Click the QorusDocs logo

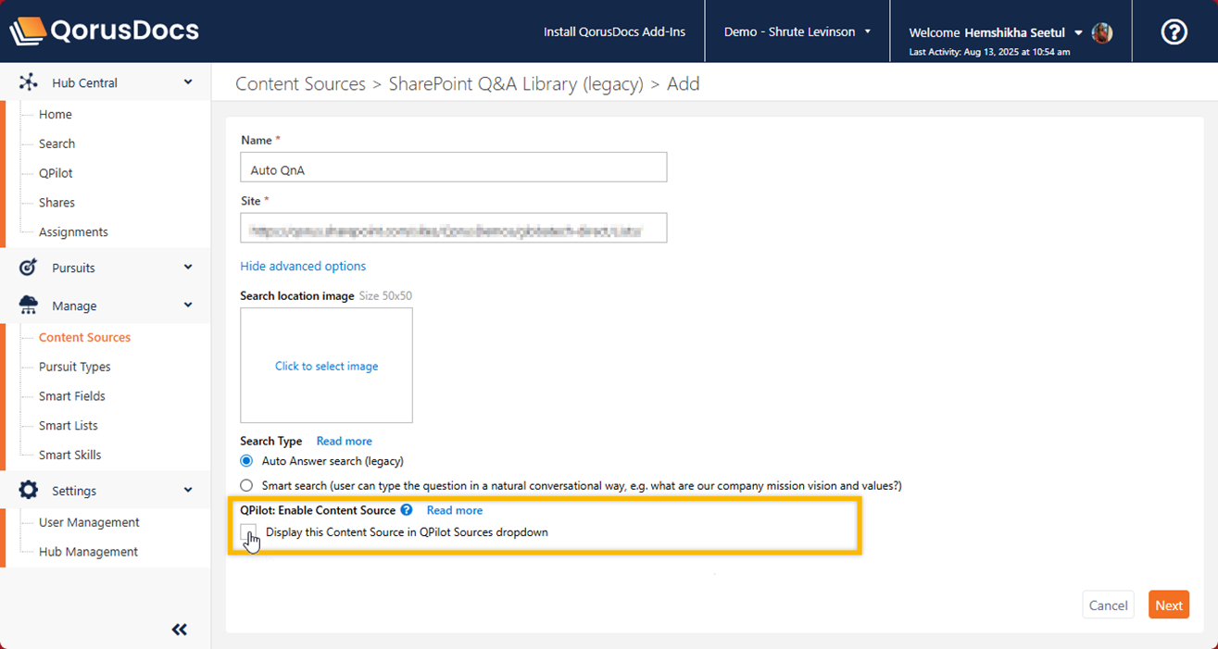104,31
